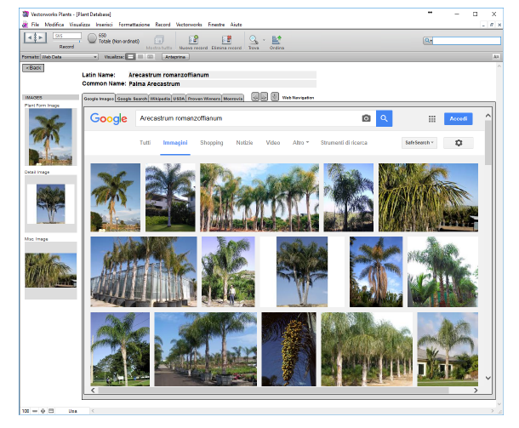The image size is (519, 428).
Task: Select Notizie results in Google
Action: (x=244, y=143)
